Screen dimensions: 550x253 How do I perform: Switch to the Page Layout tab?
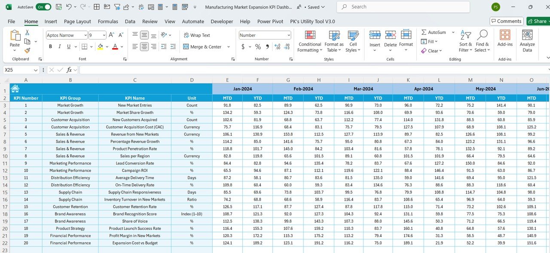[x=77, y=21]
